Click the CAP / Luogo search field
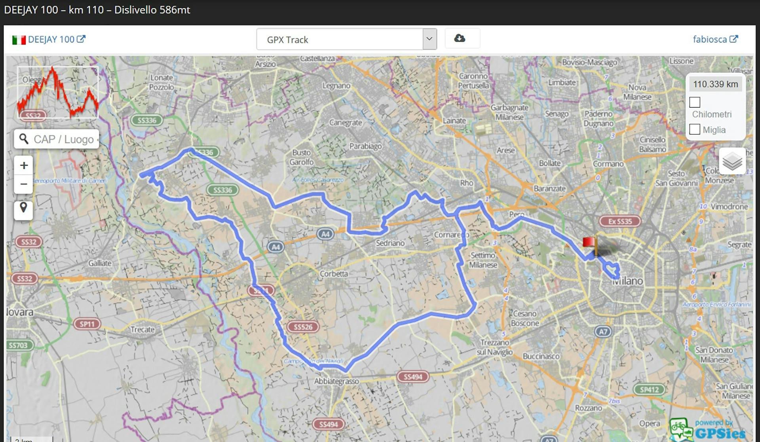Viewport: 760px width, 442px height. click(63, 139)
